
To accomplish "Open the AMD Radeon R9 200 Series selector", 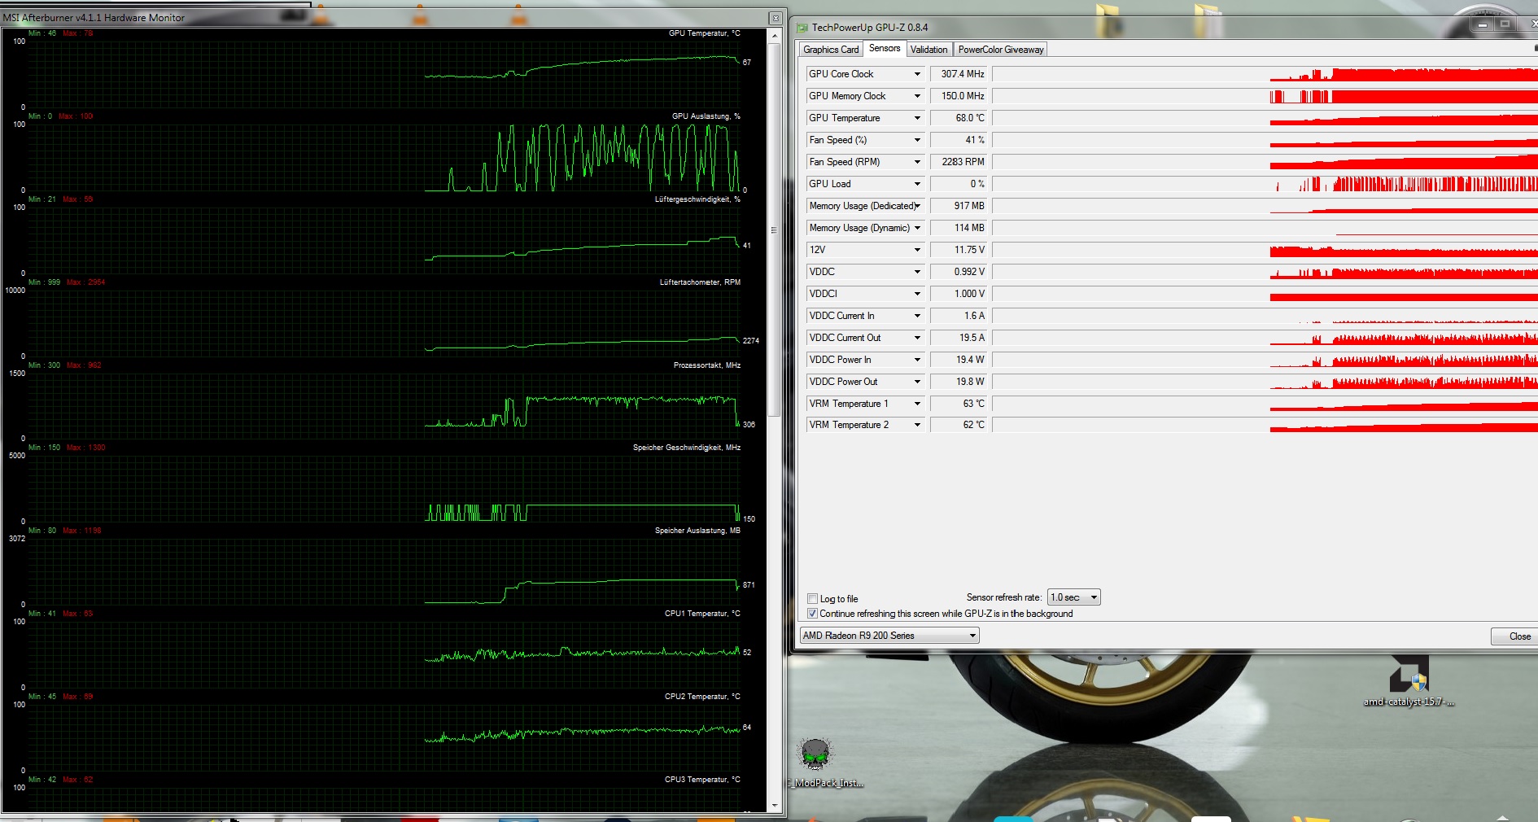I will click(889, 636).
